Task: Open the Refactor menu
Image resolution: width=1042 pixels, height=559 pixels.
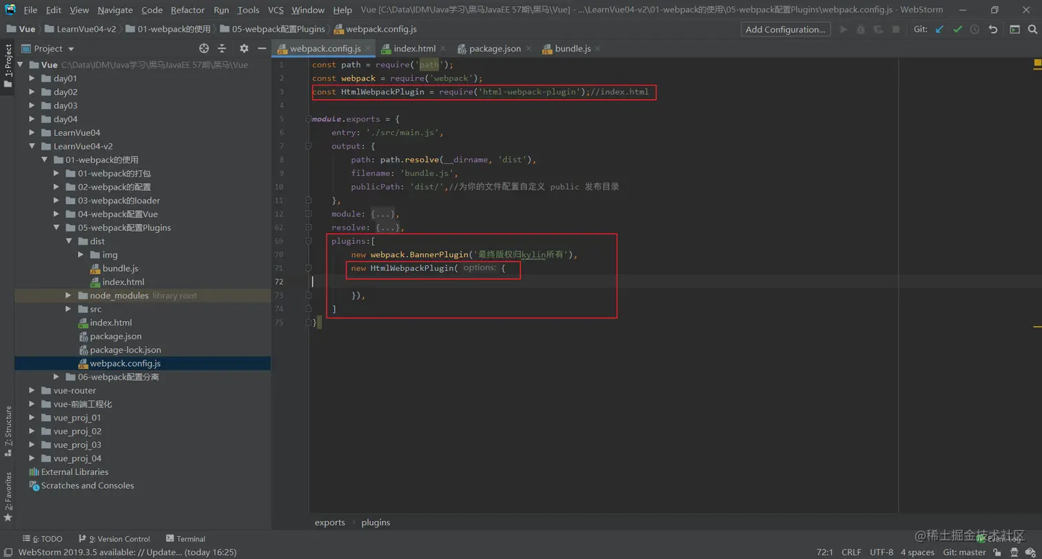Action: pos(187,10)
